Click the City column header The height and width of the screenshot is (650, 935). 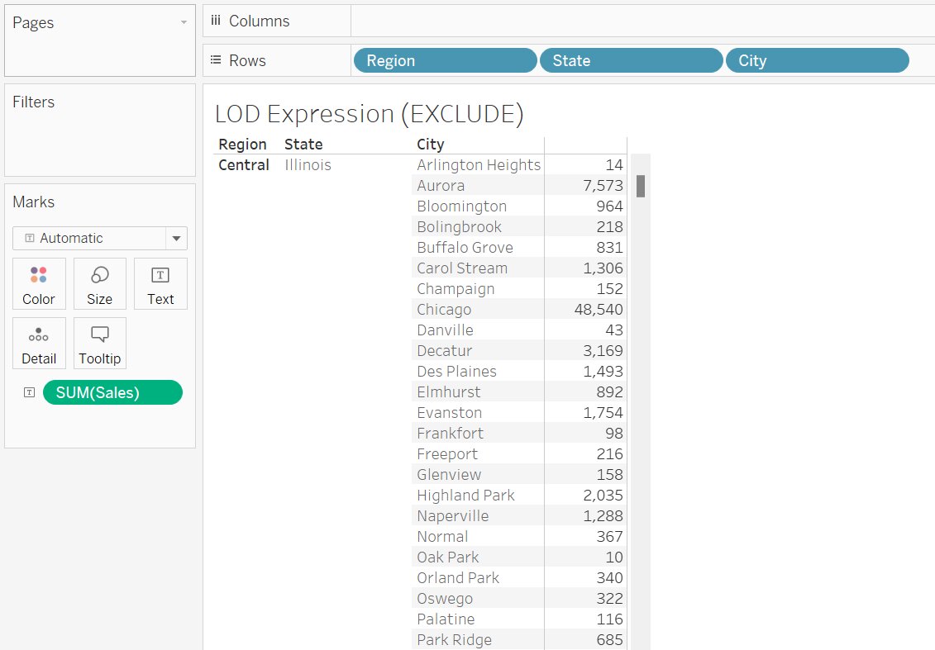coord(431,145)
